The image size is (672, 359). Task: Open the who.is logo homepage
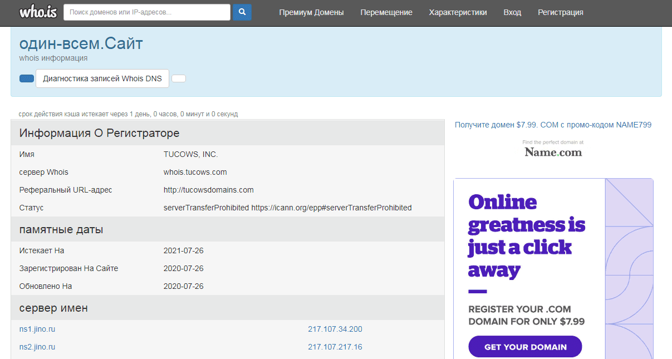tap(37, 12)
